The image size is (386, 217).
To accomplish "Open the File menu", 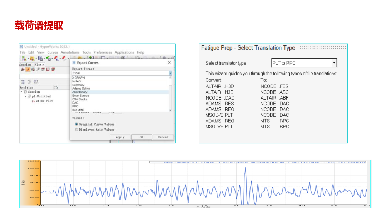I will click(23, 52).
